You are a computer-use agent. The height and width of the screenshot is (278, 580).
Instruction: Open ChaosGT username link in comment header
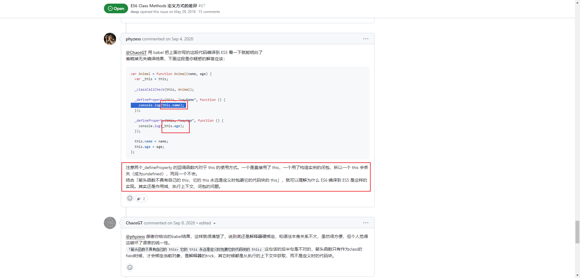pyautogui.click(x=134, y=223)
